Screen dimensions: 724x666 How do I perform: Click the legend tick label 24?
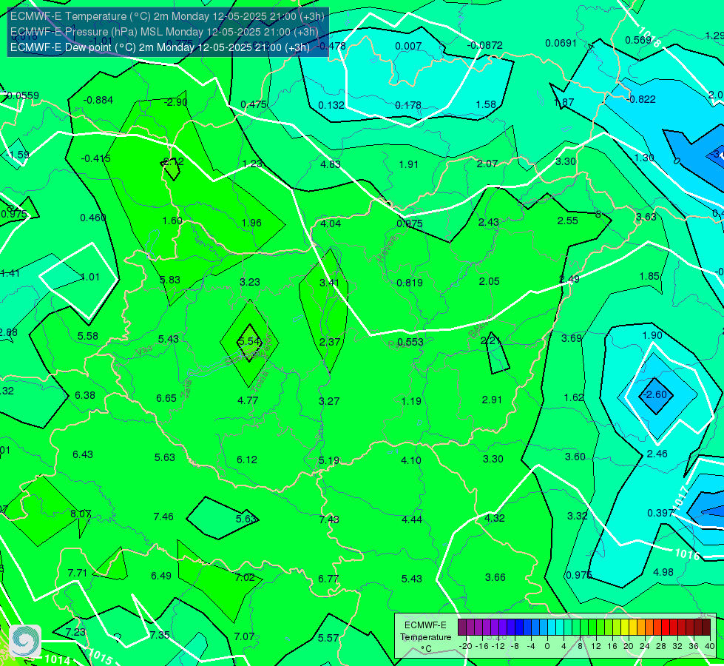(x=645, y=646)
